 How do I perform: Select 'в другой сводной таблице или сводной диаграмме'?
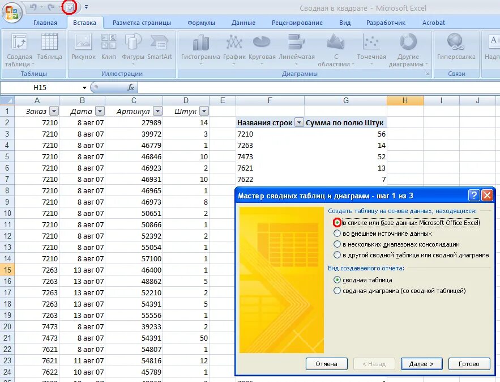(337, 255)
